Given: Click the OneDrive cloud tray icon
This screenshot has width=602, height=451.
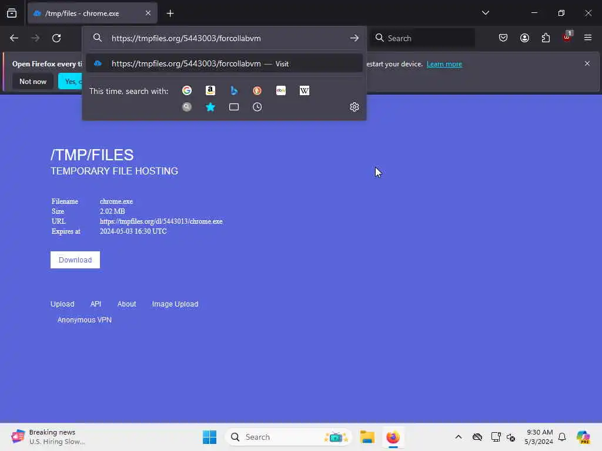Looking at the screenshot, I should pyautogui.click(x=477, y=437).
